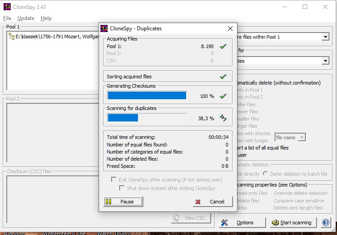The height and width of the screenshot is (235, 337).
Task: Close the CloneSpy 3.43 main window
Action: pos(325,7)
